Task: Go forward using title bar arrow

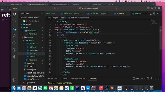Action: click(x=58, y=8)
